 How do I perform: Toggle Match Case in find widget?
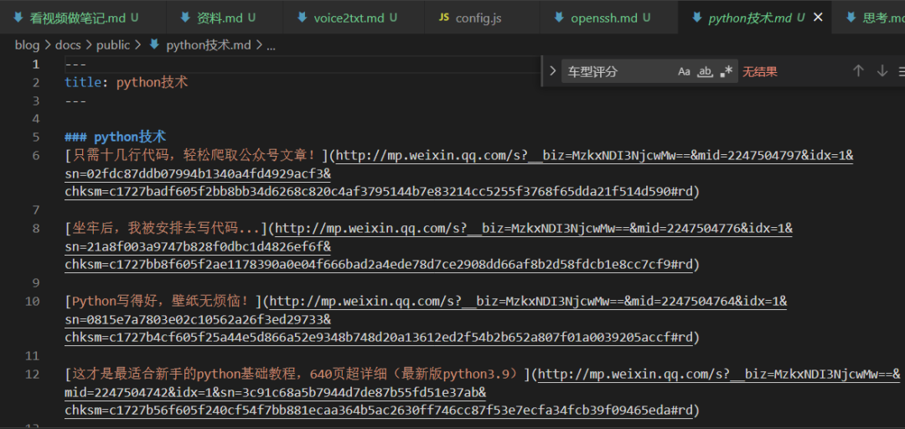tap(684, 71)
